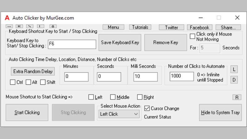Open the Select Mouse Action dropdown

[119, 114]
